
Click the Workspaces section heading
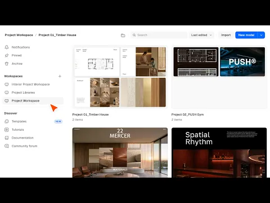(13, 76)
